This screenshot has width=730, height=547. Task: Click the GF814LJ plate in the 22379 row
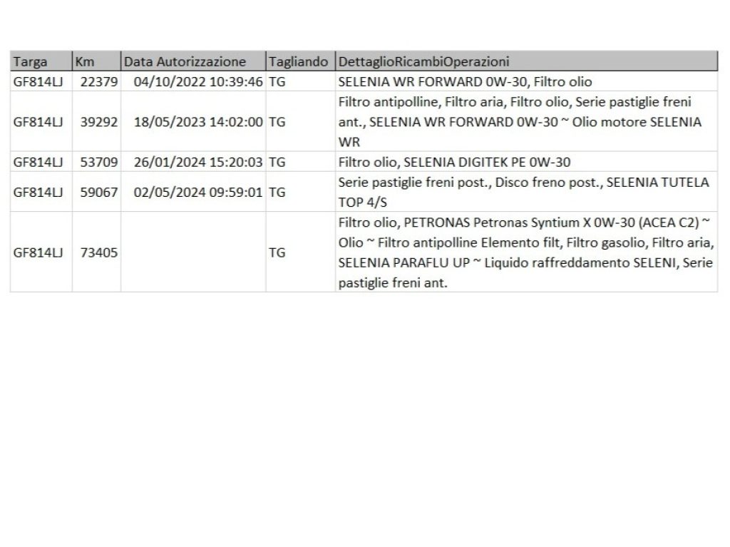pyautogui.click(x=41, y=81)
